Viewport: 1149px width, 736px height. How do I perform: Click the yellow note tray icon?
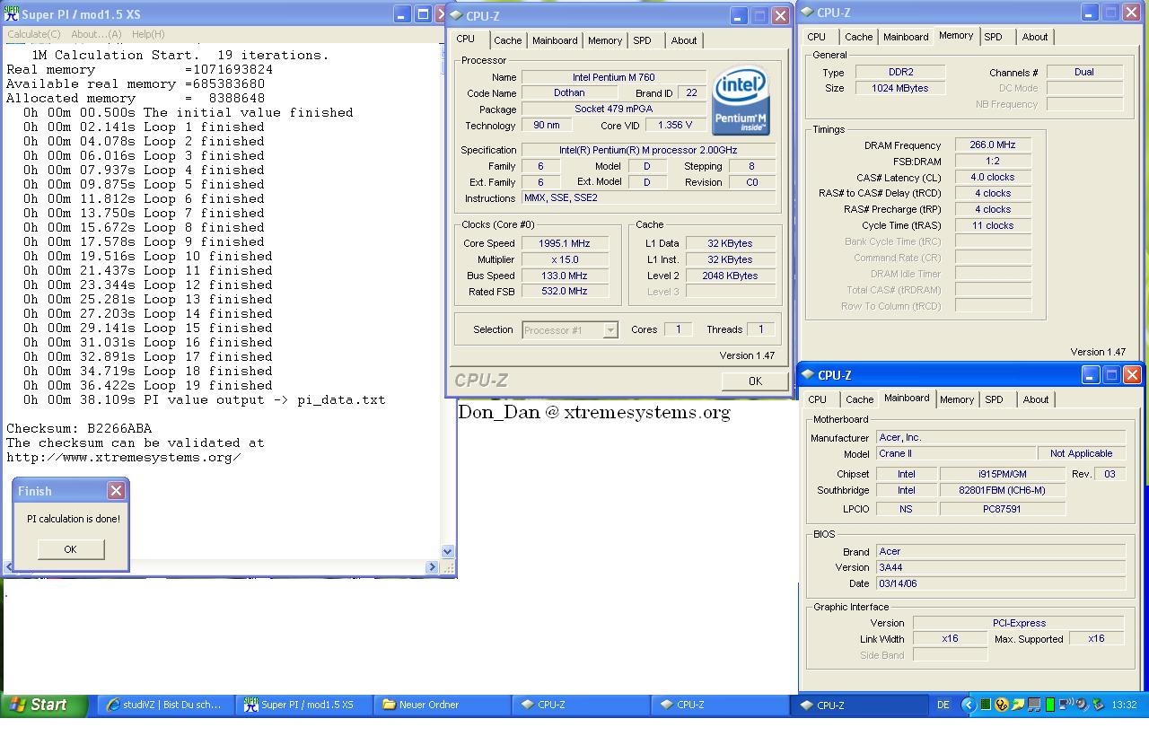1018,705
